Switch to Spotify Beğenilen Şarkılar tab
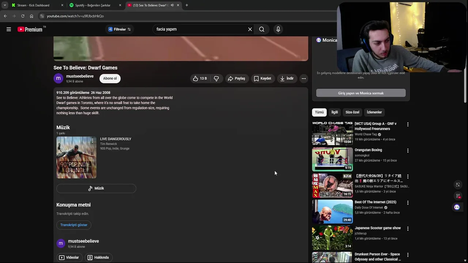The height and width of the screenshot is (263, 468). tap(93, 5)
